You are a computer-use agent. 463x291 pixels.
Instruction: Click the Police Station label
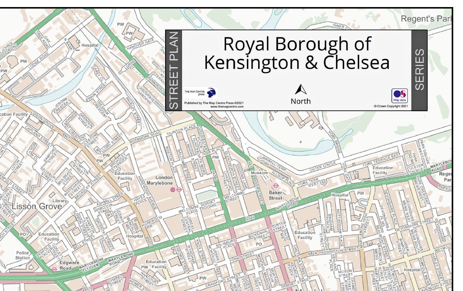click(22, 255)
